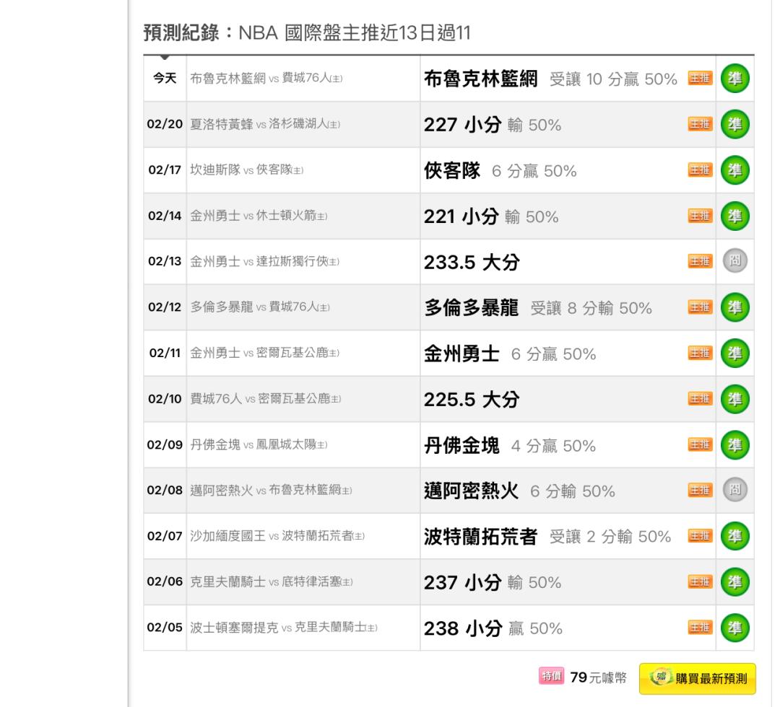
Task: Click the green 準 icon in 今天 row
Action: click(734, 79)
